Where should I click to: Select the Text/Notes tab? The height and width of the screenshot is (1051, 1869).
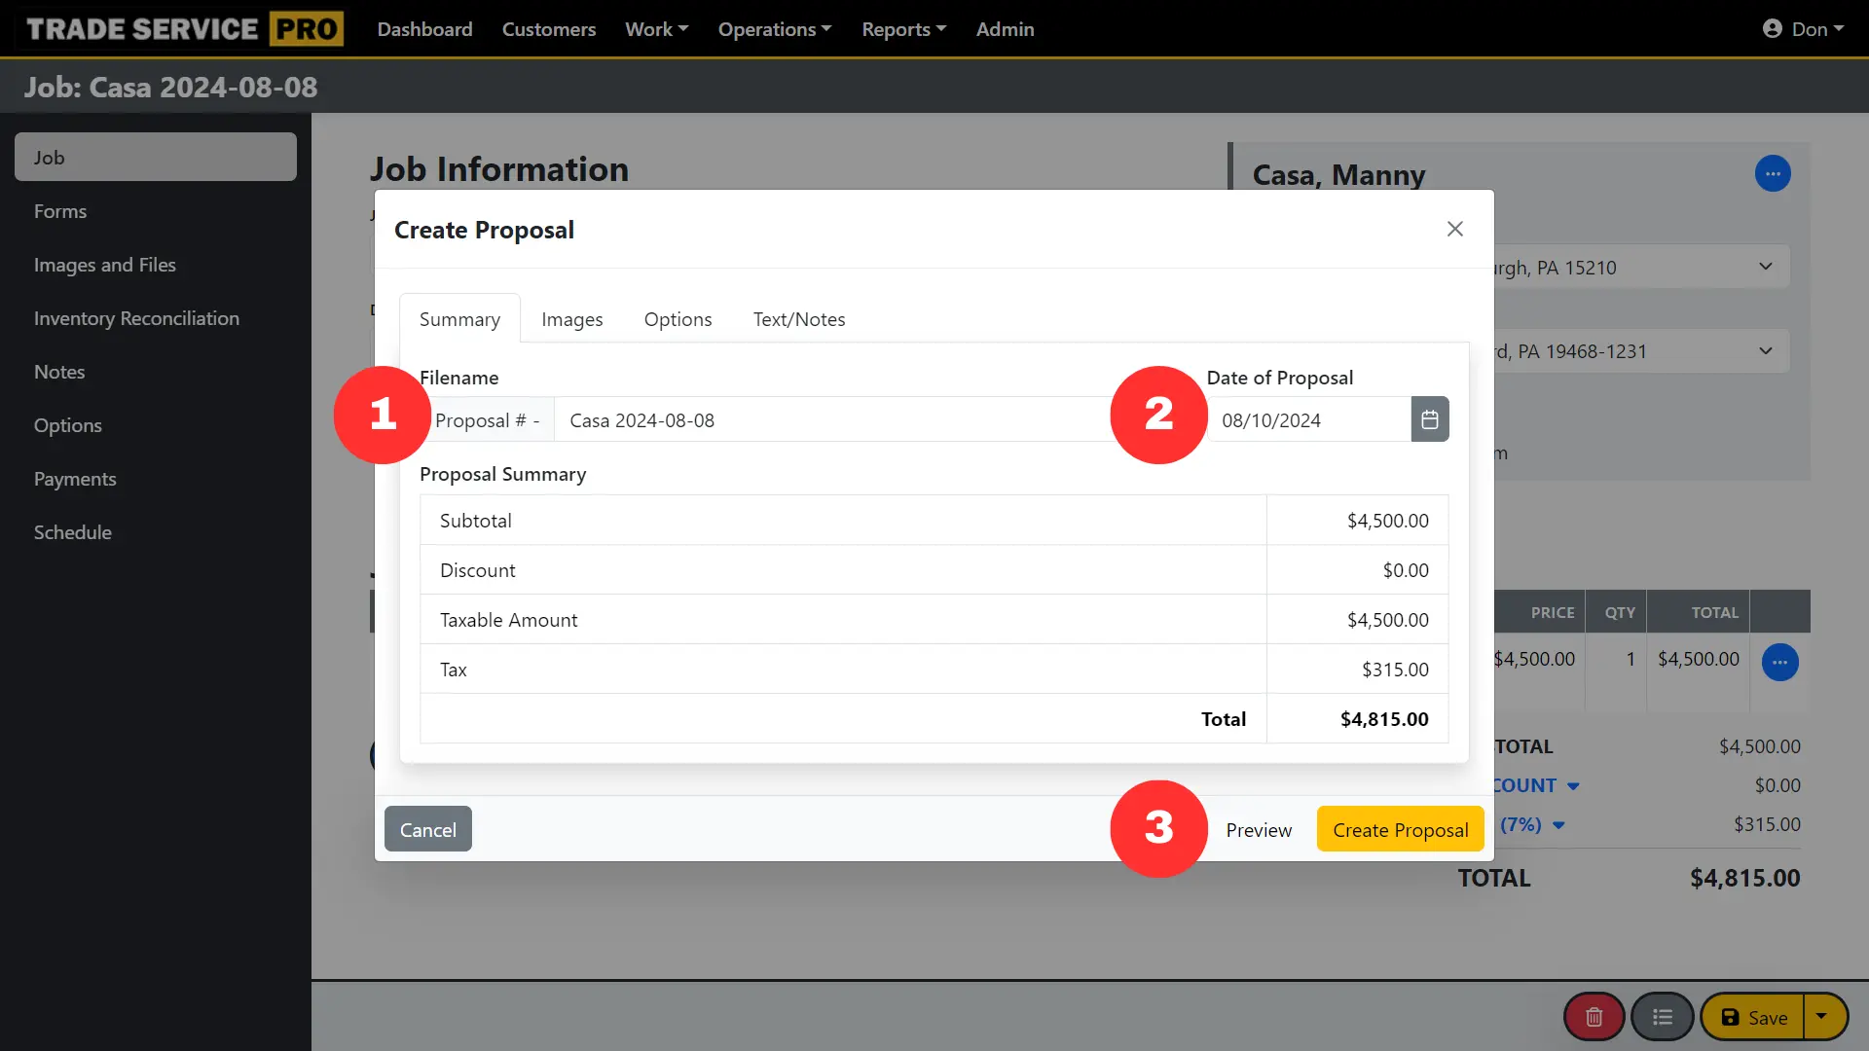(x=798, y=318)
